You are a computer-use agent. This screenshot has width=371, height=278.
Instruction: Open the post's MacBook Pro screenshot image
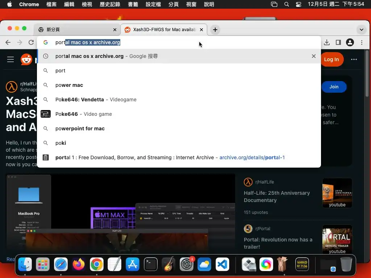pos(121,214)
